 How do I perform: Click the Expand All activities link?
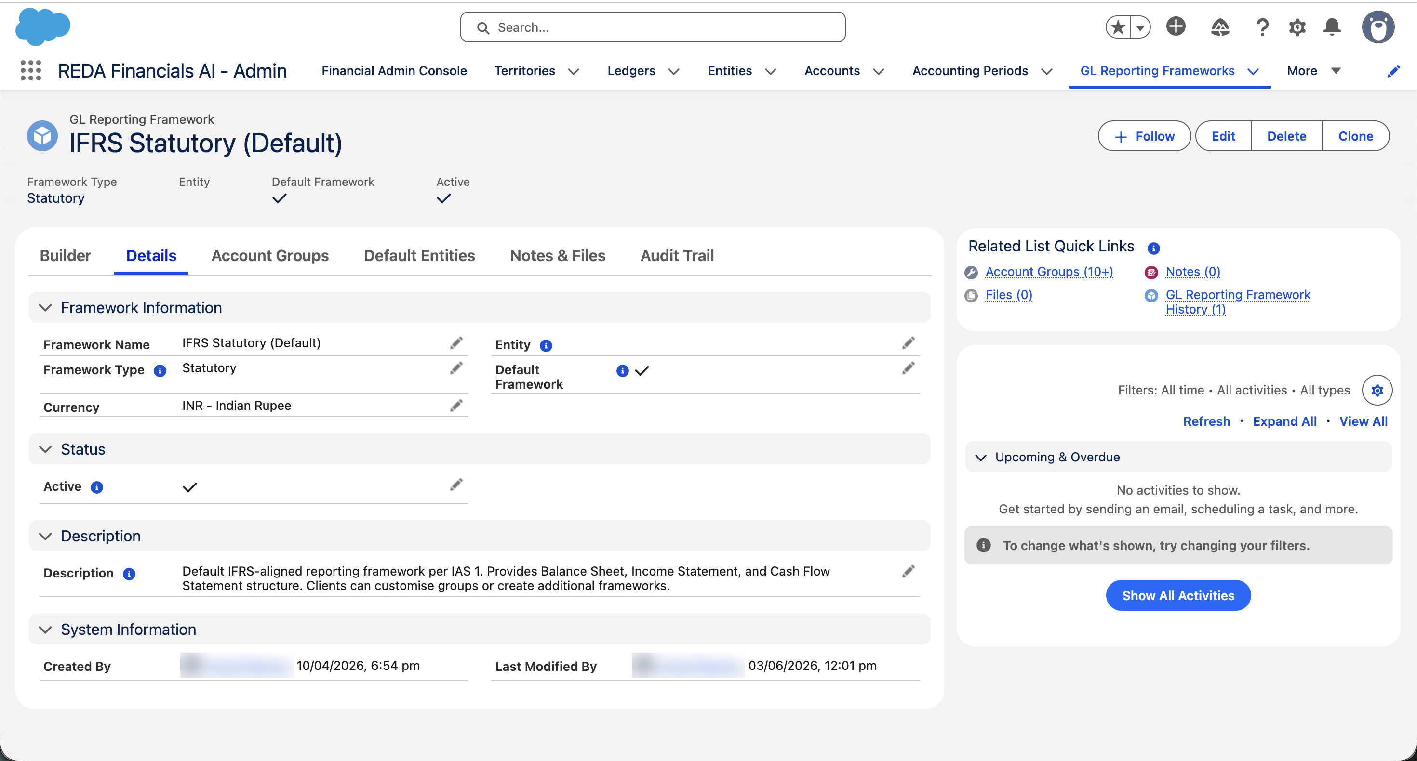(x=1284, y=422)
